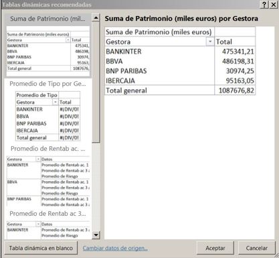Click the value 486198,31
This screenshot has width=279, height=258.
(x=238, y=61)
